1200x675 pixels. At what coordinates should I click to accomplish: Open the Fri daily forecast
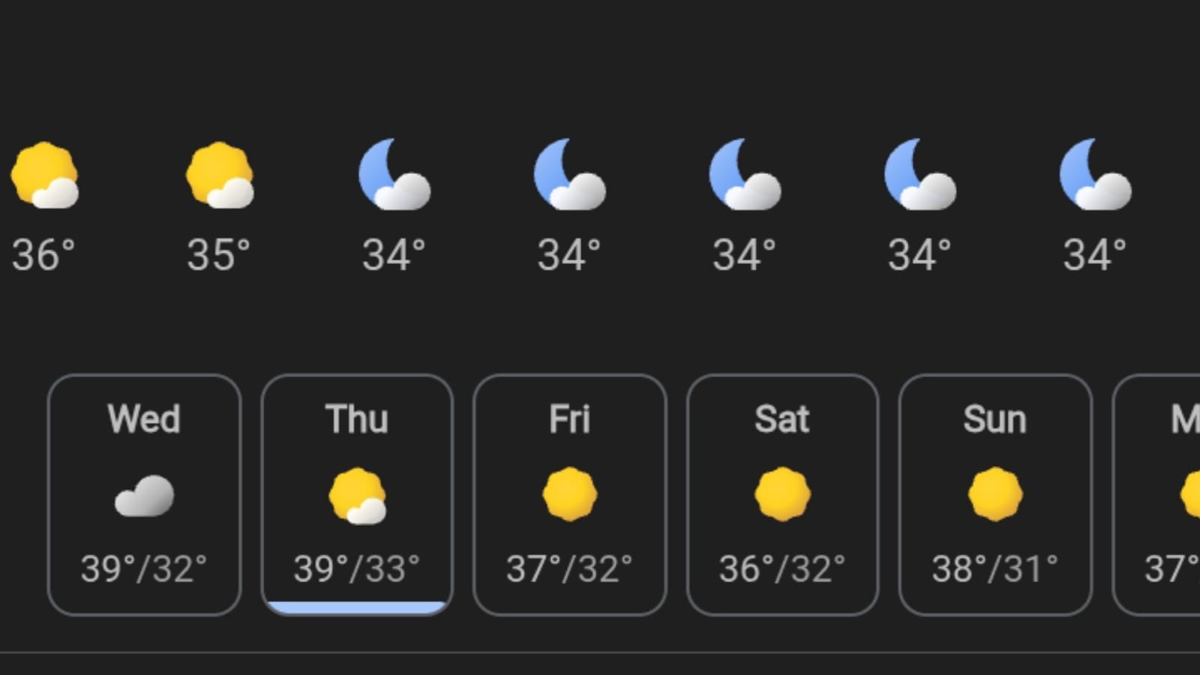(x=570, y=495)
